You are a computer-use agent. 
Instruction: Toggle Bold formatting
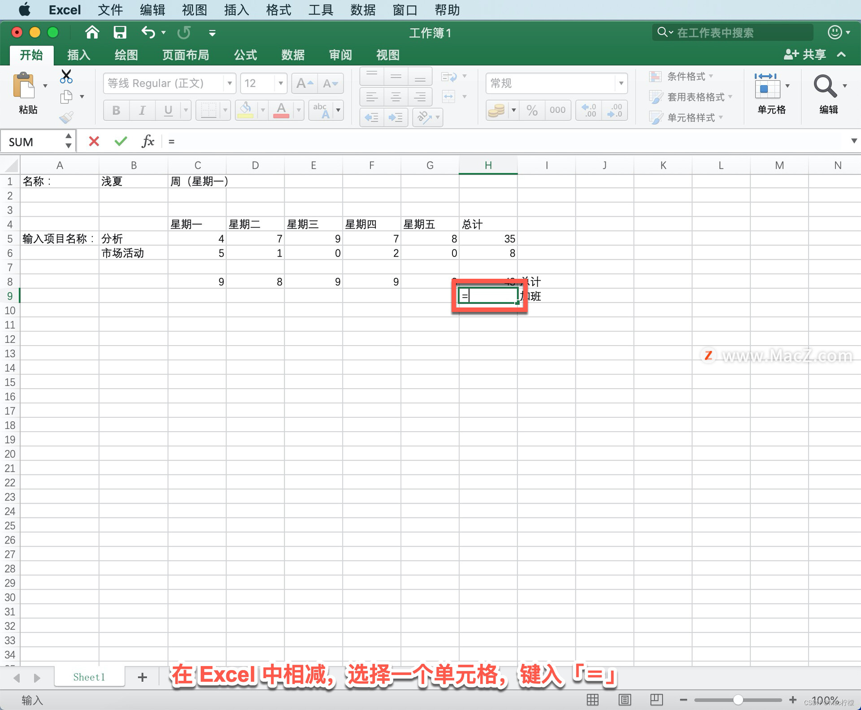(116, 110)
